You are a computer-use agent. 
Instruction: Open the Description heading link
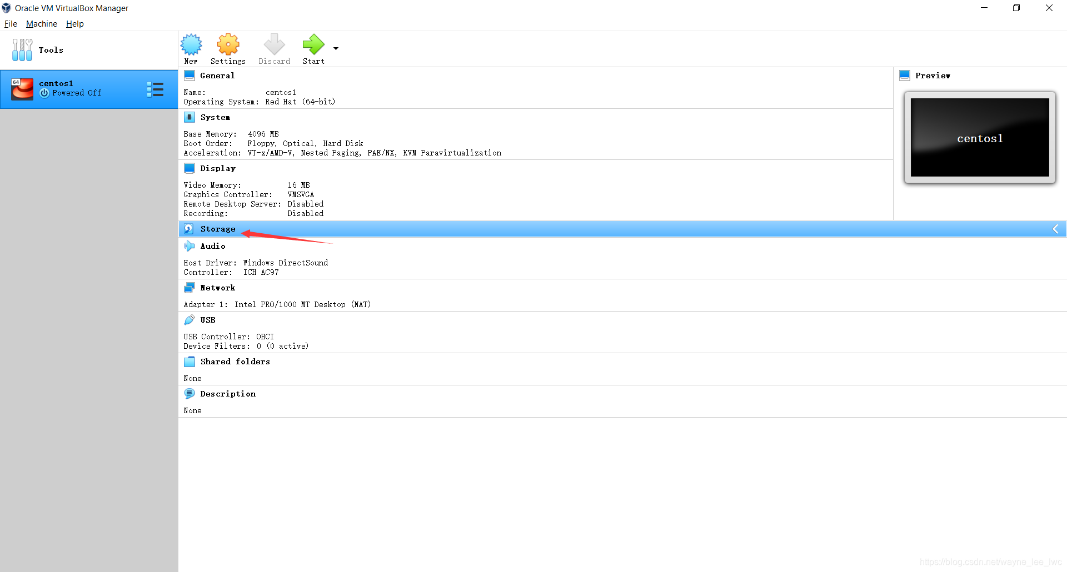pyautogui.click(x=228, y=394)
